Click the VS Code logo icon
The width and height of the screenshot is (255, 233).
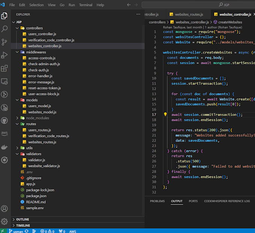click(x=3, y=5)
